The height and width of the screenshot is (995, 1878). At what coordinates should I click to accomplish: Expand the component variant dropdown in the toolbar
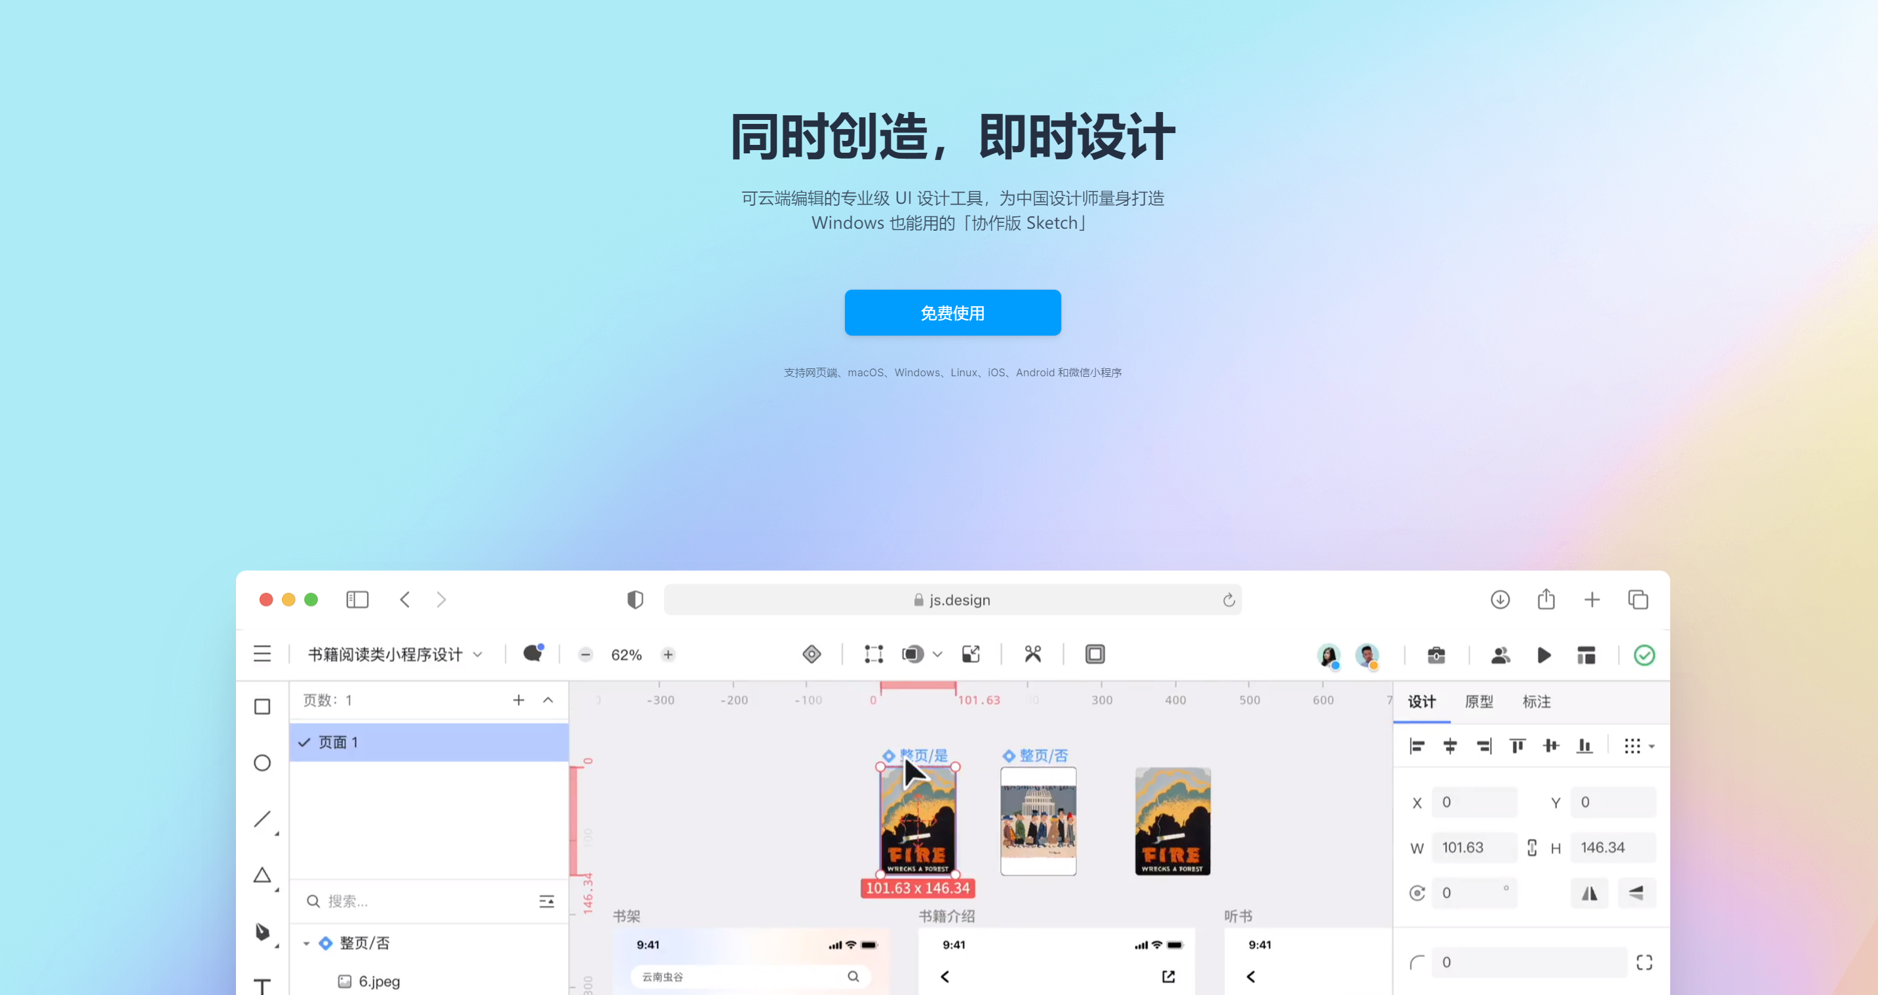tap(937, 654)
